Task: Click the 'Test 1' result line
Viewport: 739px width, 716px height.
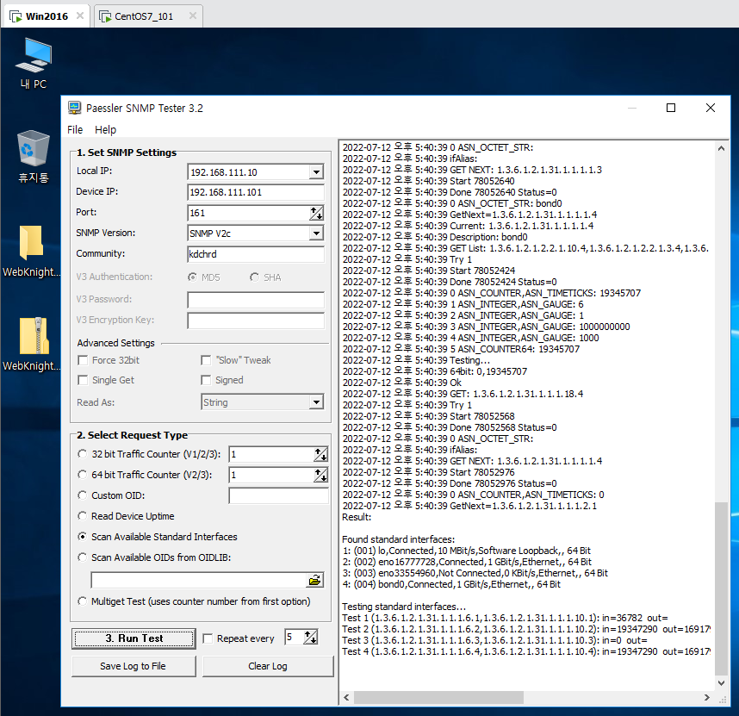Action: coord(505,618)
